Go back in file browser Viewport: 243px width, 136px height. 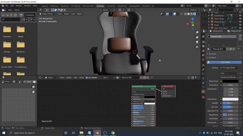pyautogui.click(x=3, y=15)
